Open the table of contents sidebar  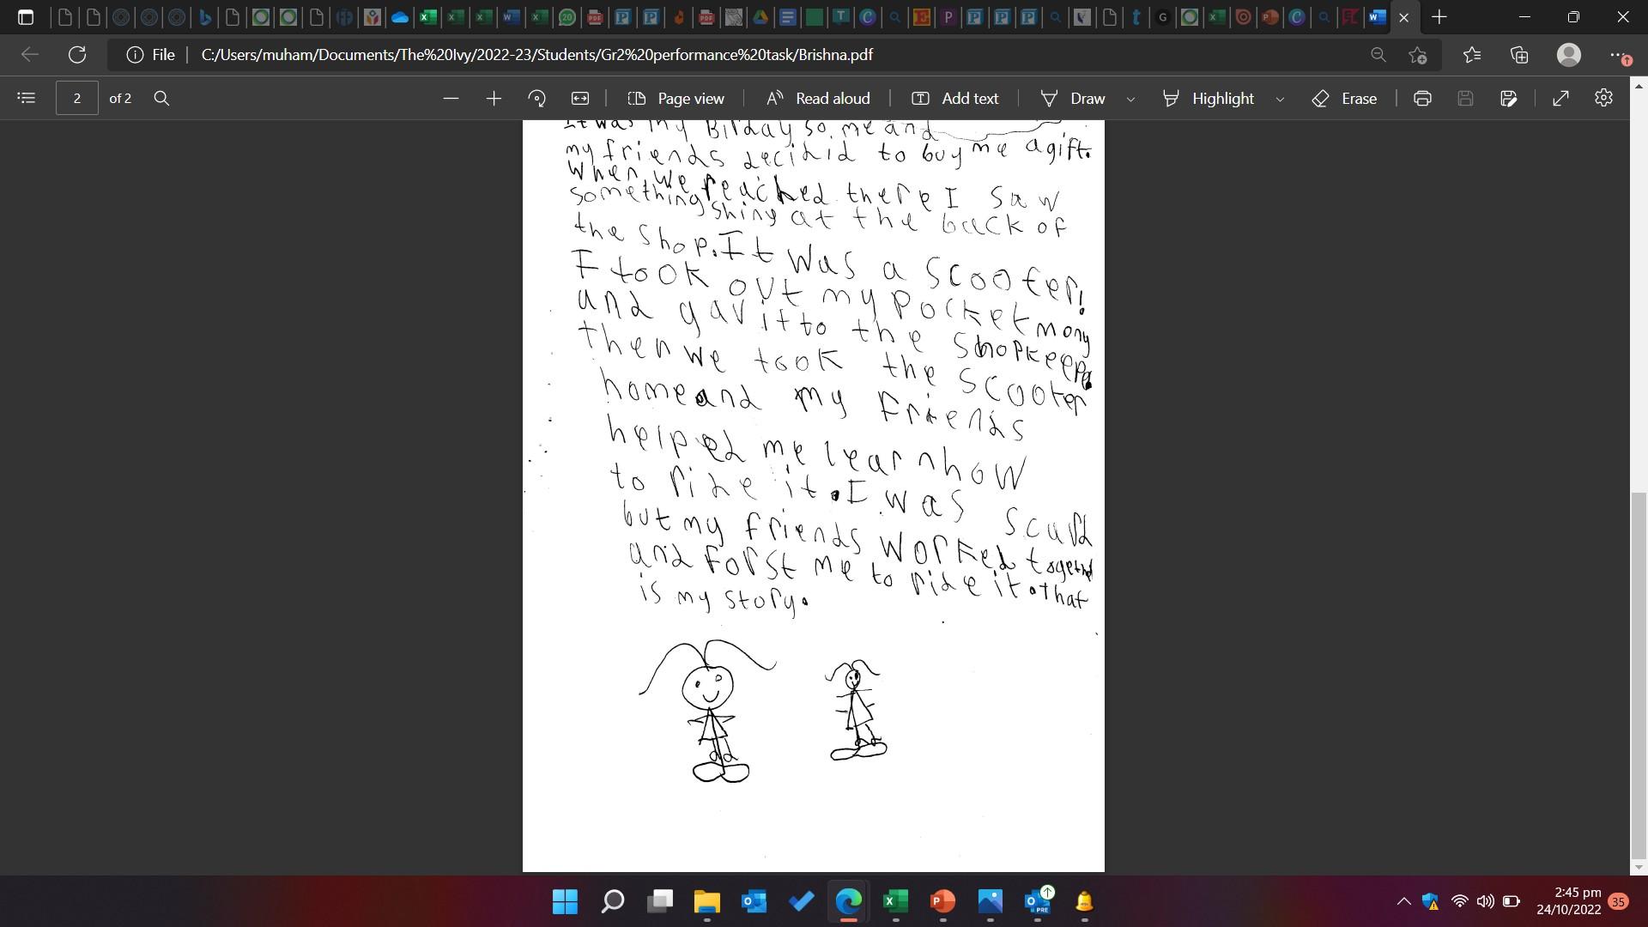coord(26,98)
